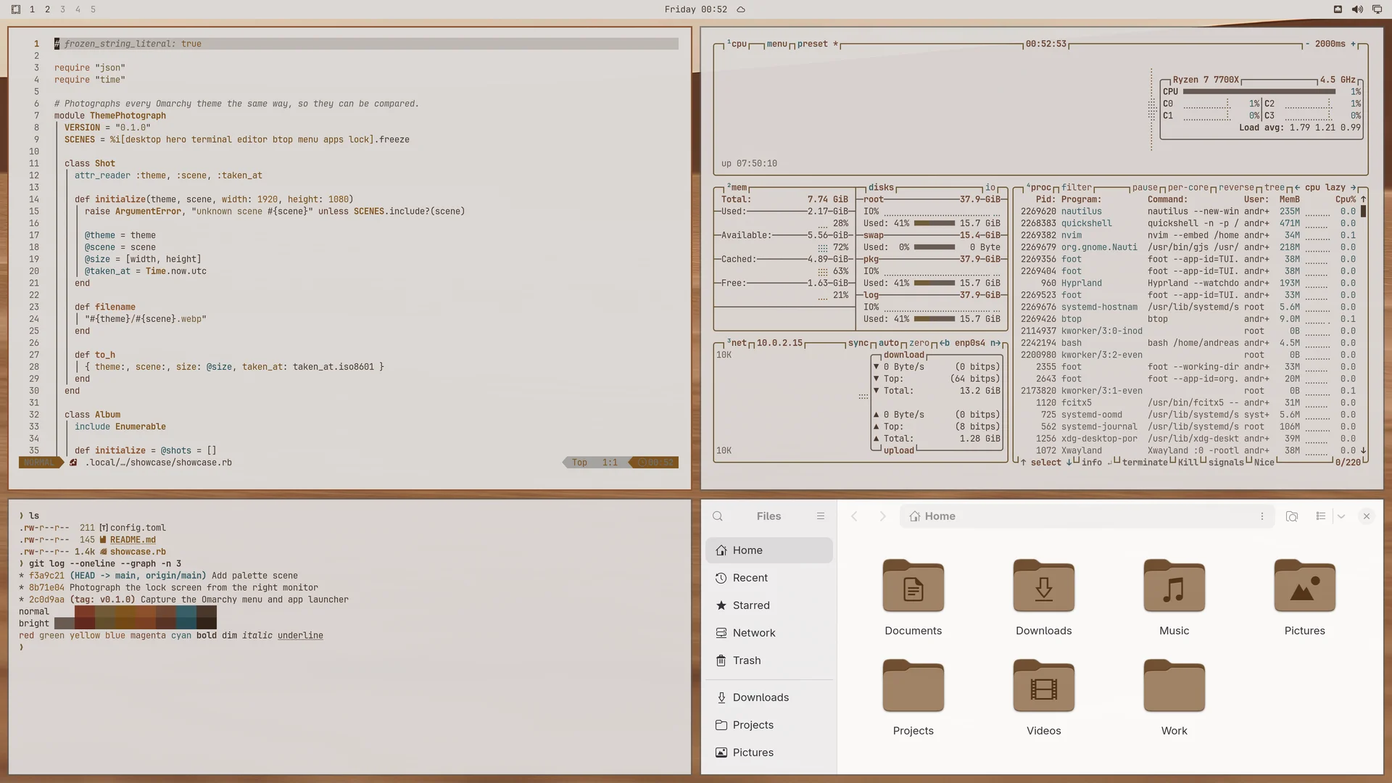The image size is (1392, 783).
Task: Select Home in the Files sidebar
Action: pyautogui.click(x=769, y=550)
